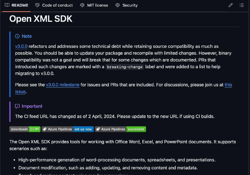
Task: Switch to the README tab
Action: click(17, 5)
